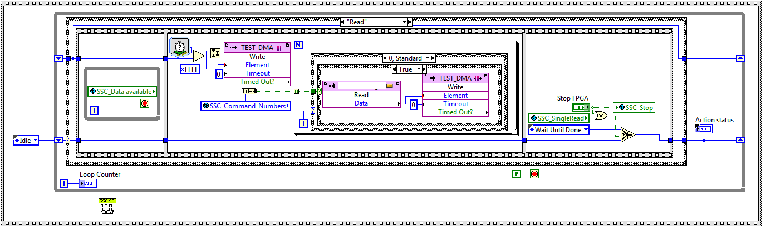This screenshot has width=766, height=230.
Task: Click the For Loop N count terminal
Action: click(x=298, y=46)
